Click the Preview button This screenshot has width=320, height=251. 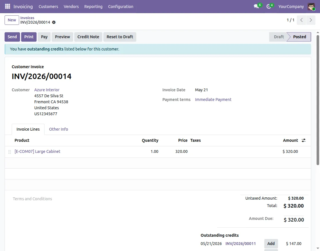coord(63,37)
